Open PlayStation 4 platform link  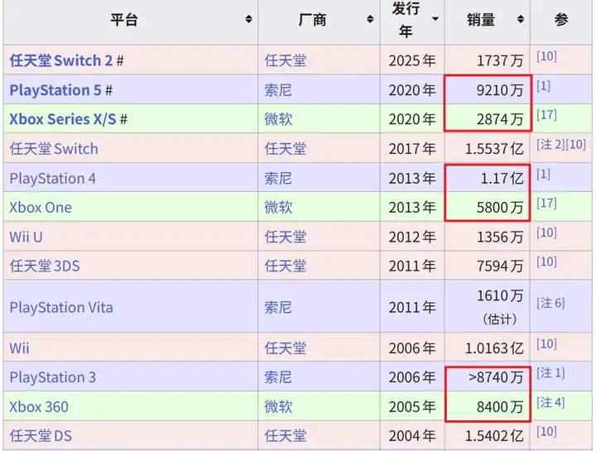pyautogui.click(x=52, y=178)
